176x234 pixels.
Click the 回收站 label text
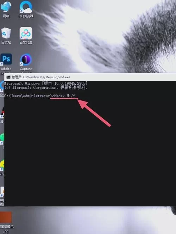[6, 42]
